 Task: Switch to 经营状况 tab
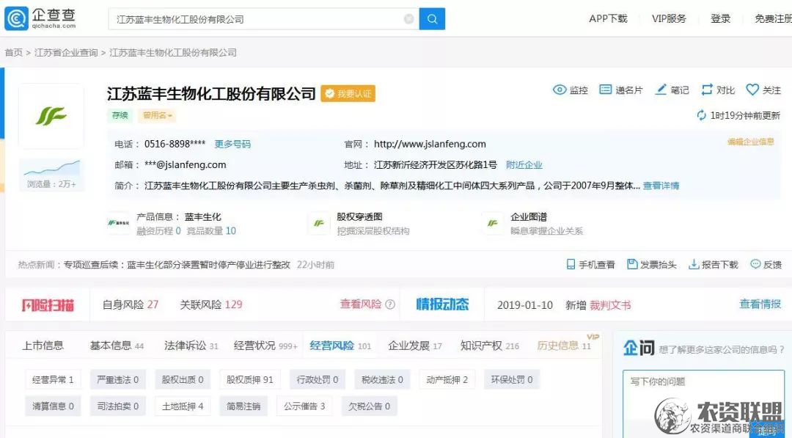(x=265, y=346)
